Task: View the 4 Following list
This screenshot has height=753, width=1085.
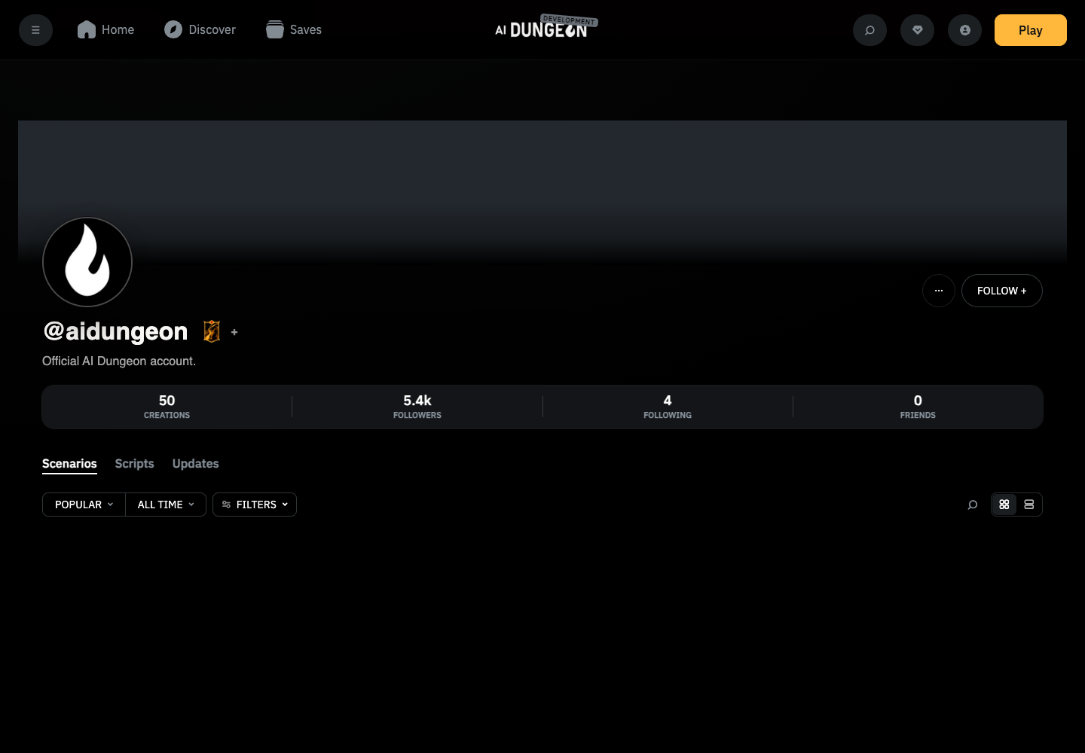Action: (x=668, y=407)
